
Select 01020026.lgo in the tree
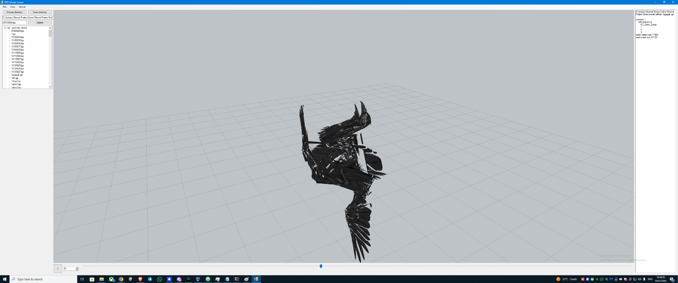[x=18, y=31]
